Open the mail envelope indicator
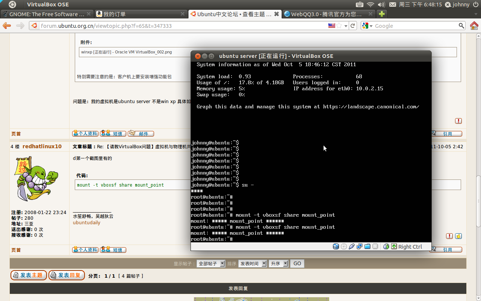 (x=392, y=5)
